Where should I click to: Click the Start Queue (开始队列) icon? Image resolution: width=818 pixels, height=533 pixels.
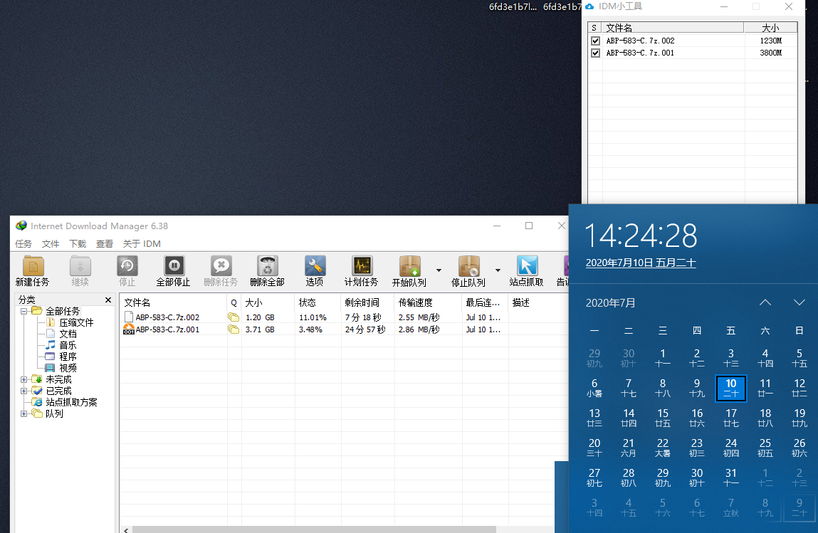click(410, 265)
